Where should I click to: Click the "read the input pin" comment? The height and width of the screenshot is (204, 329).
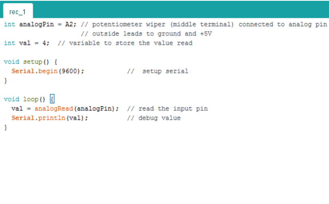pos(167,108)
